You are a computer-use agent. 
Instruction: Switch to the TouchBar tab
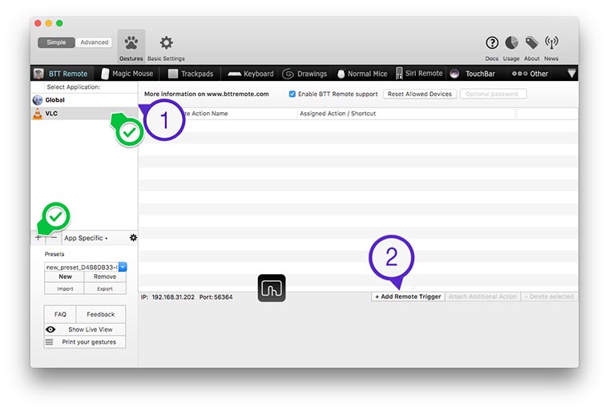(472, 74)
